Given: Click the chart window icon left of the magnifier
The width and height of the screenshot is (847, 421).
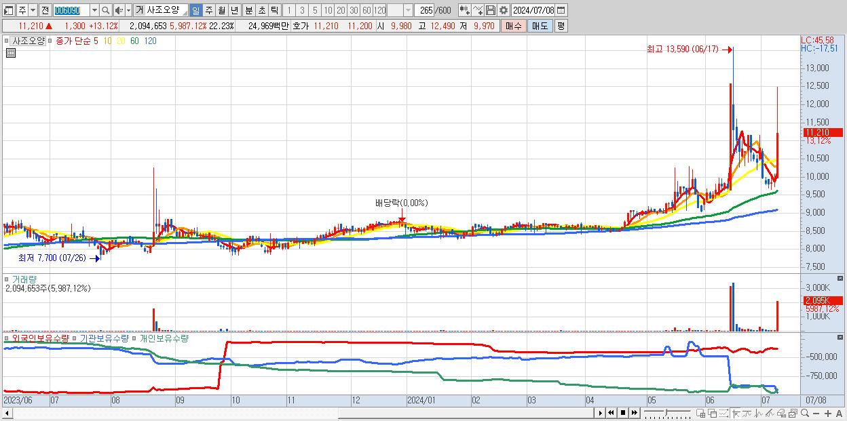Looking at the screenshot, I should (793, 413).
